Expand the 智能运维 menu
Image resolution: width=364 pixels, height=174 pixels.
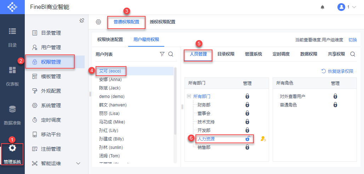[78, 163]
